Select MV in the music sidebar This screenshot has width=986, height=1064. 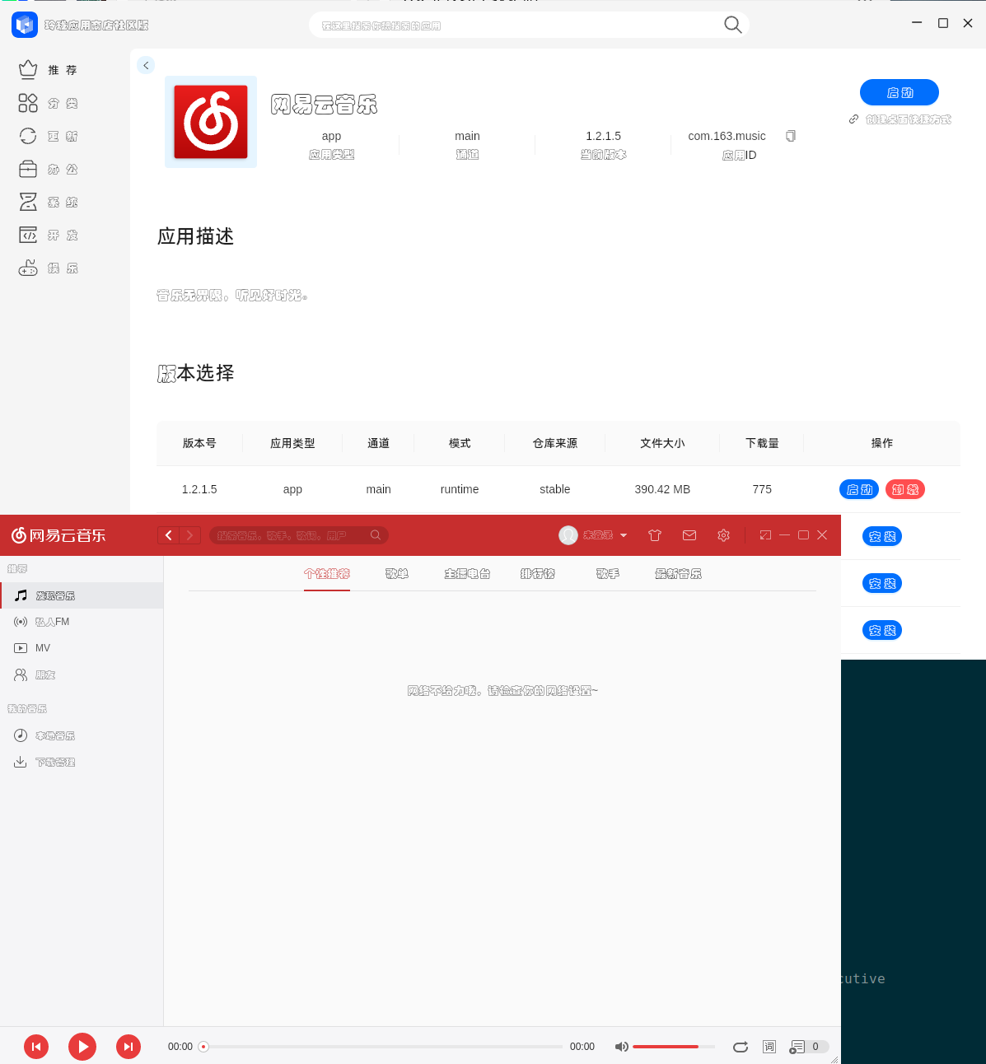tap(82, 648)
